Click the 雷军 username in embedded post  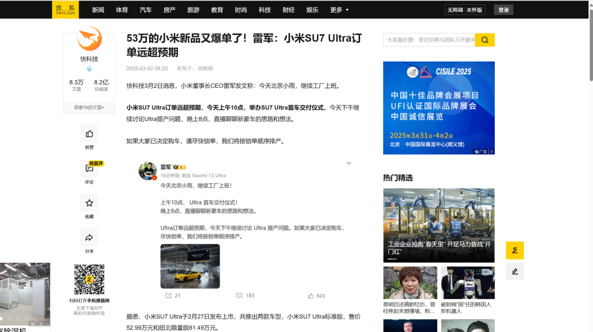click(166, 167)
